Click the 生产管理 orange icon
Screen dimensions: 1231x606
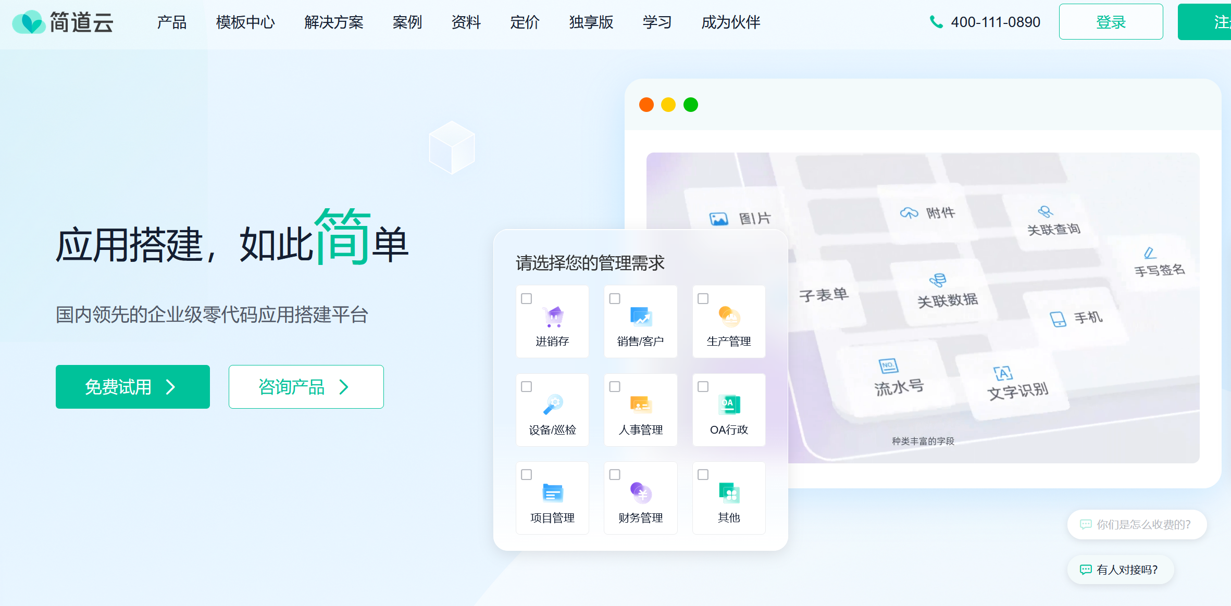729,316
